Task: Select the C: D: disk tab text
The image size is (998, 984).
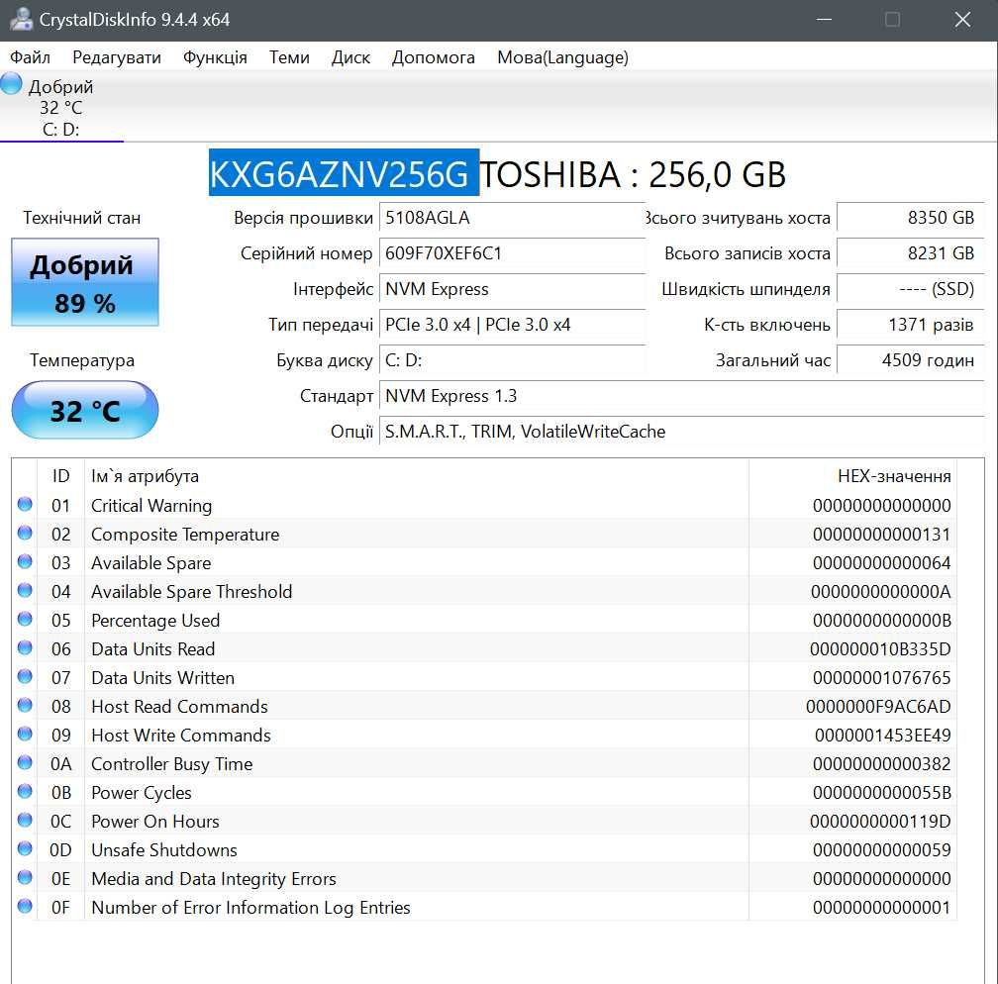Action: click(61, 130)
